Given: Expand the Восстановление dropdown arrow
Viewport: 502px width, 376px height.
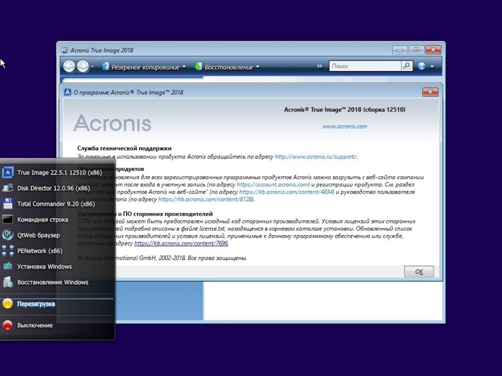Looking at the screenshot, I should 258,67.
